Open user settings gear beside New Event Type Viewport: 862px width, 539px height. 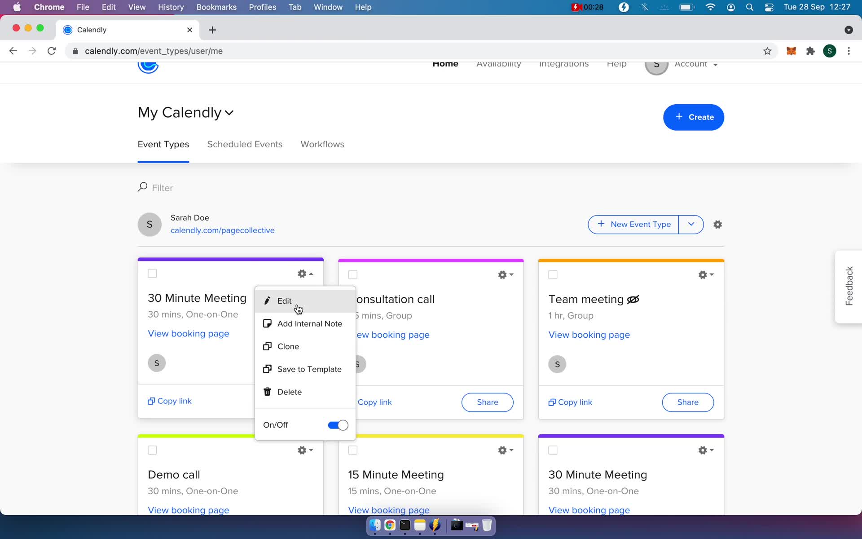coord(717,225)
